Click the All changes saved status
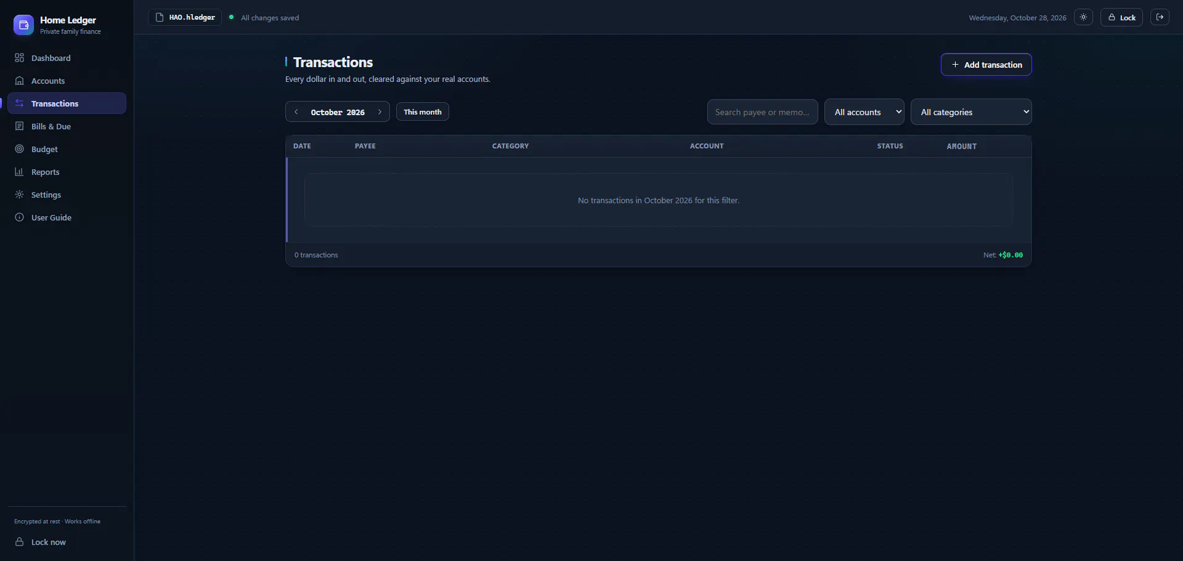 click(x=270, y=18)
